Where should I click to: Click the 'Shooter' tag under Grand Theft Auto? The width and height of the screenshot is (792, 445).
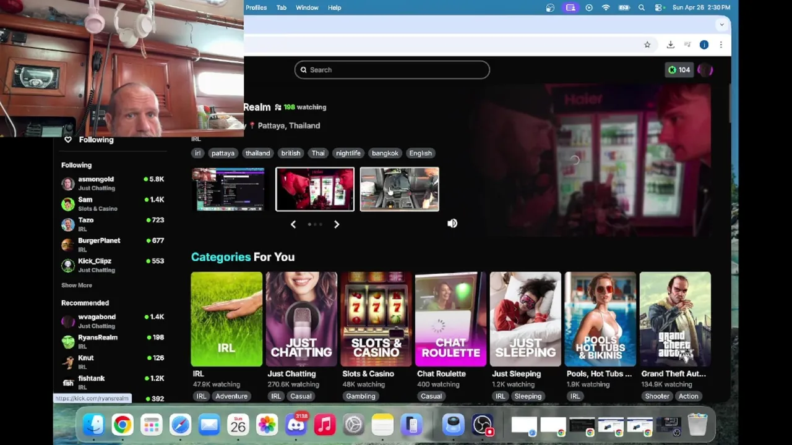coord(657,396)
